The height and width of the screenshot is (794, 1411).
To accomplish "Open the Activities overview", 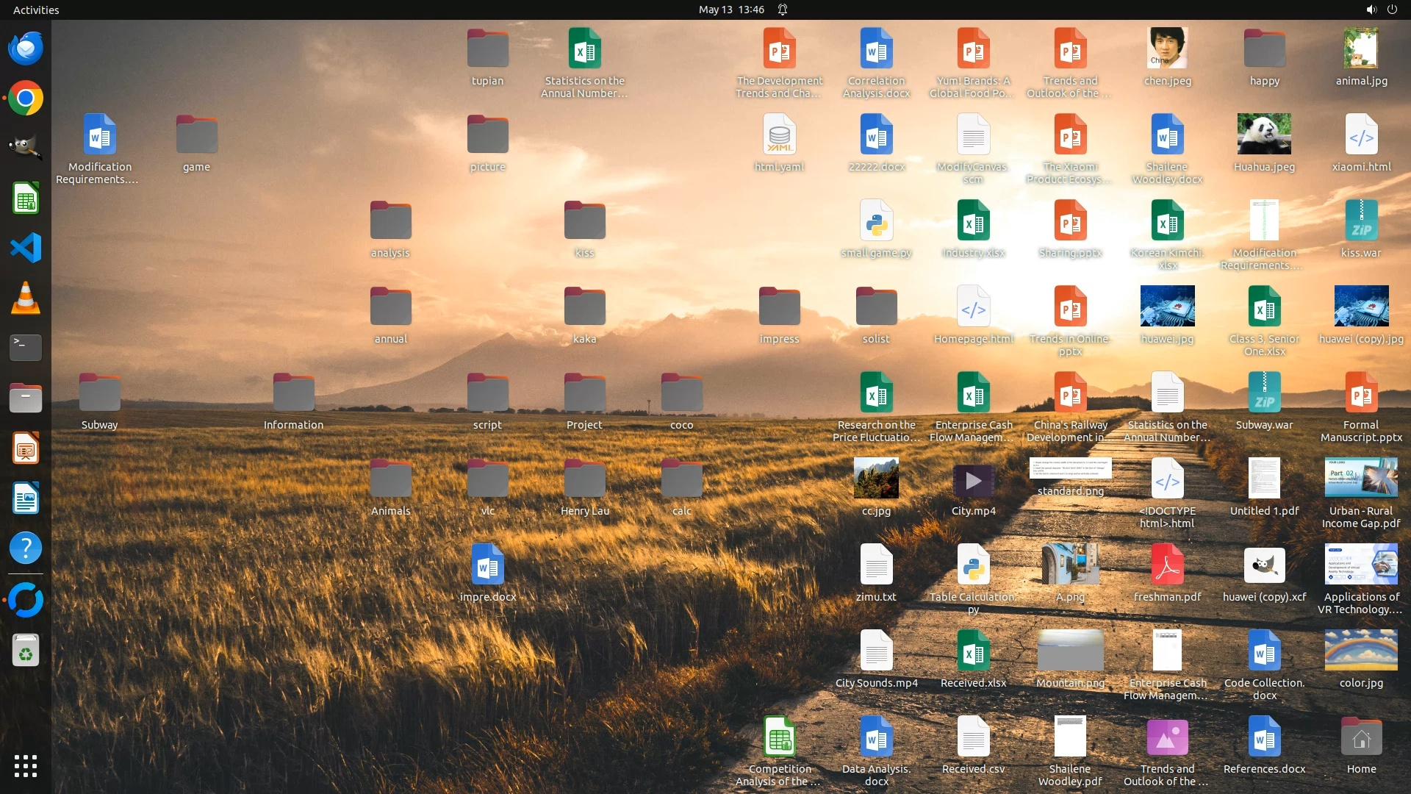I will 36,10.
